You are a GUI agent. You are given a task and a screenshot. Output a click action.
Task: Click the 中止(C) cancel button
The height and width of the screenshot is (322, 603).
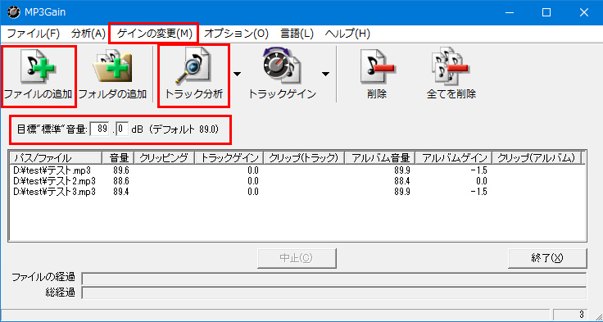click(297, 258)
